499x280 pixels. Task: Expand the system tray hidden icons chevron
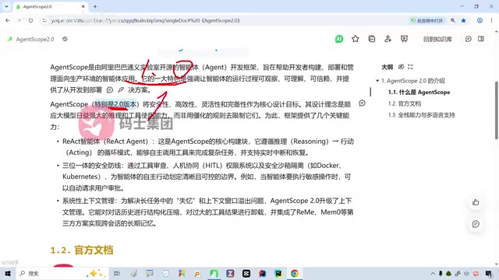click(433, 273)
